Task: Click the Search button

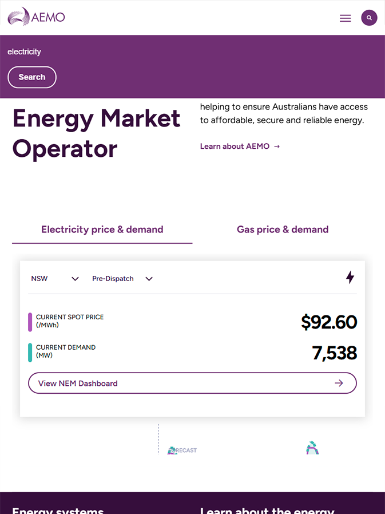Action: coord(32,77)
